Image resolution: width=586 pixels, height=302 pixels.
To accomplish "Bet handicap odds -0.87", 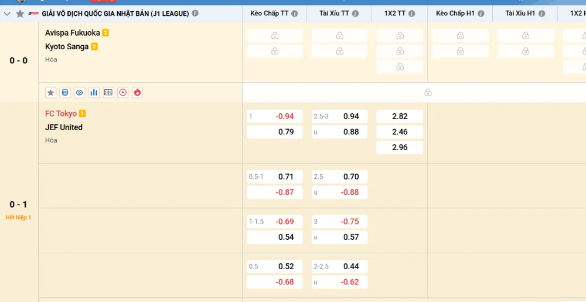I will (x=275, y=192).
